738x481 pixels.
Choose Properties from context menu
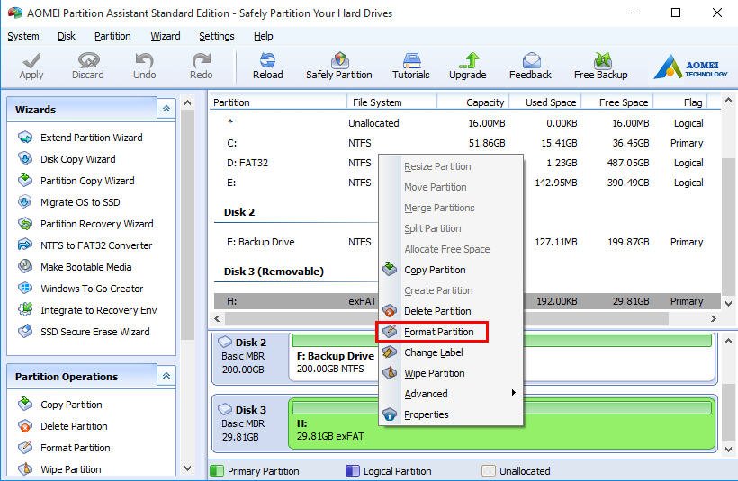coord(451,414)
